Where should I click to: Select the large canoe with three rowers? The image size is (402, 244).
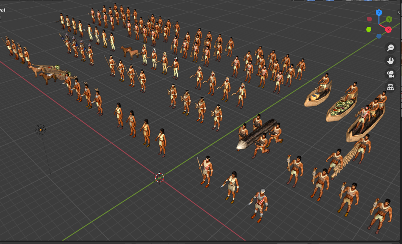(x=365, y=126)
